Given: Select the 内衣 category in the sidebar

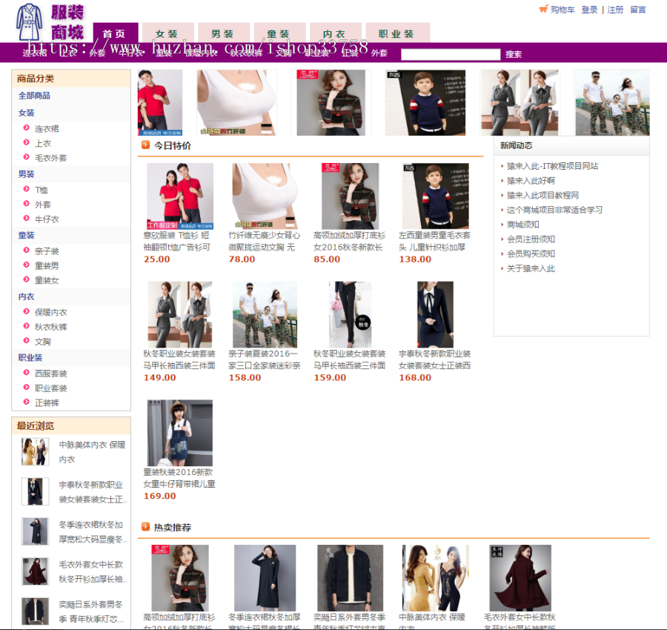Looking at the screenshot, I should click(x=25, y=296).
